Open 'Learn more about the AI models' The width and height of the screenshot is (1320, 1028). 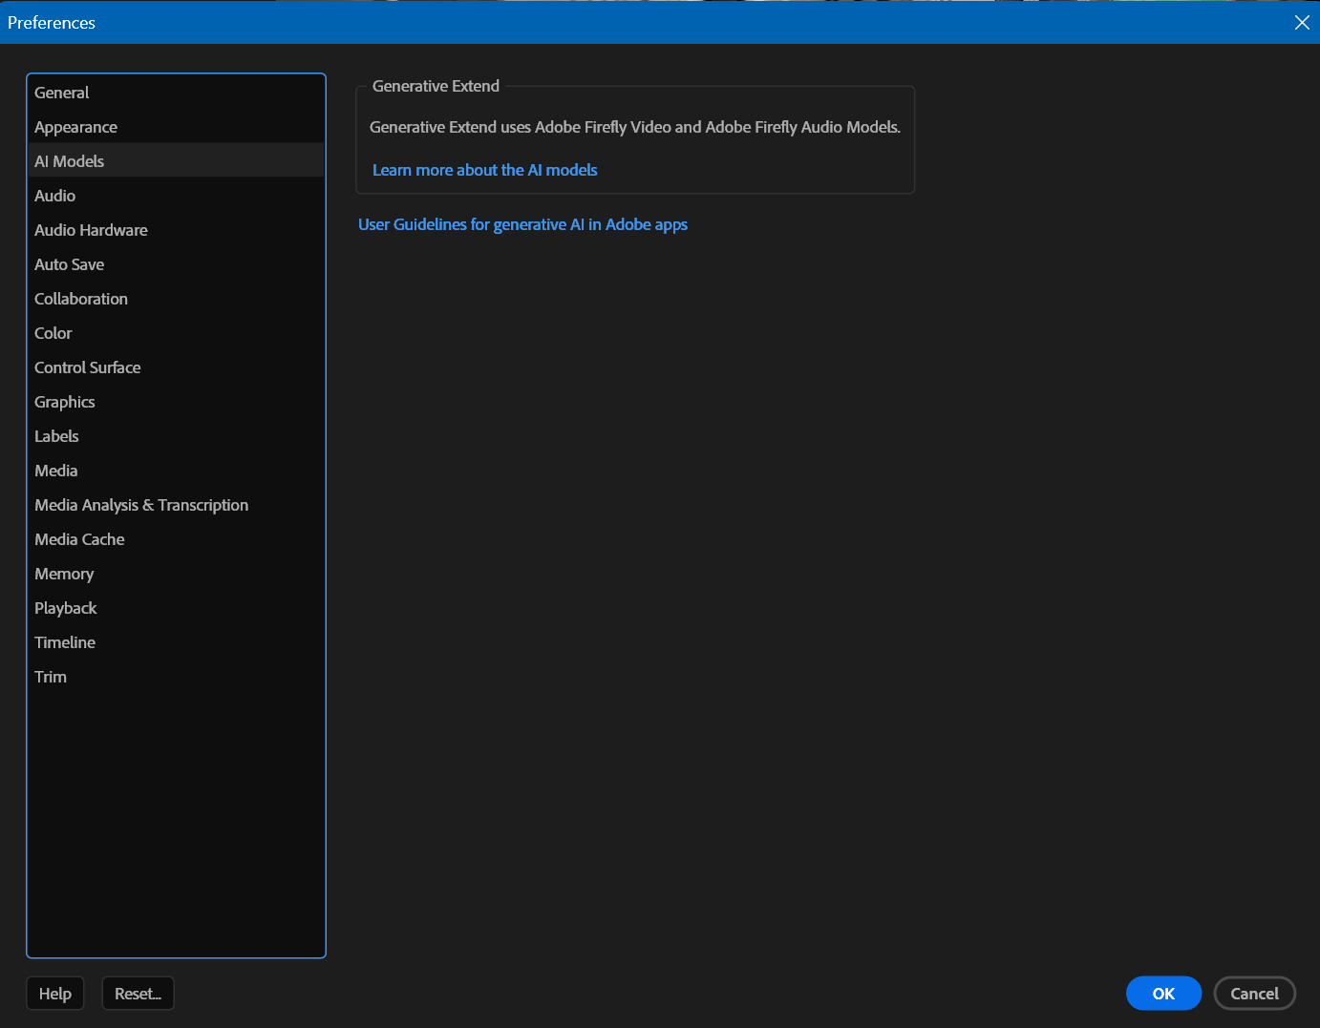pyautogui.click(x=484, y=169)
